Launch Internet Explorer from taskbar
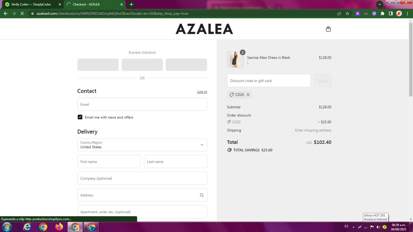413x232 pixels. coord(27,227)
